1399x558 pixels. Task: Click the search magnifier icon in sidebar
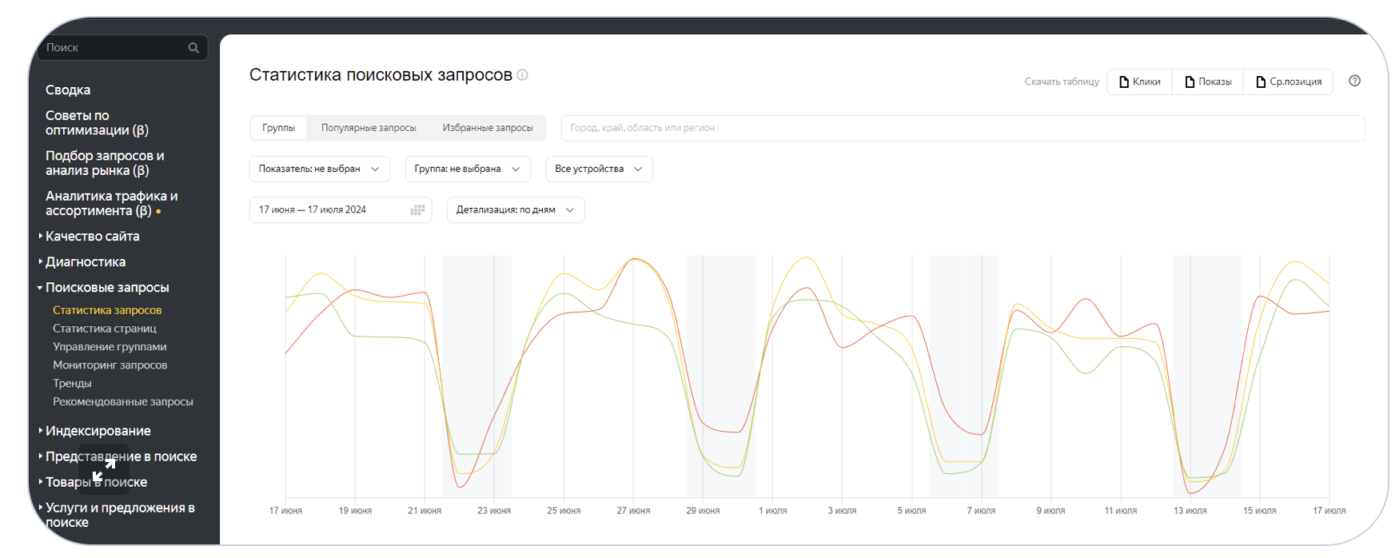pos(193,48)
